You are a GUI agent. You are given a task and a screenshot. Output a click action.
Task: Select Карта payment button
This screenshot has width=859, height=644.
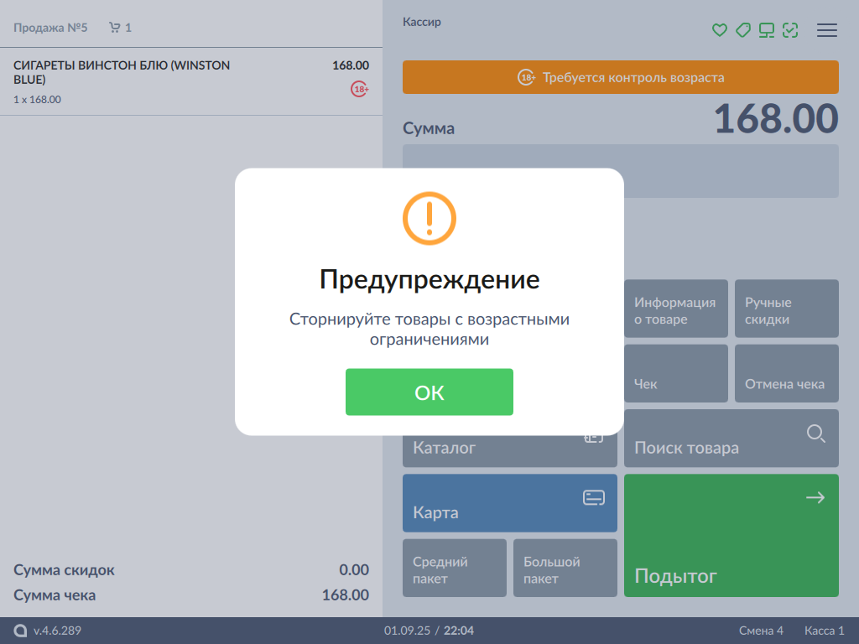pyautogui.click(x=509, y=503)
